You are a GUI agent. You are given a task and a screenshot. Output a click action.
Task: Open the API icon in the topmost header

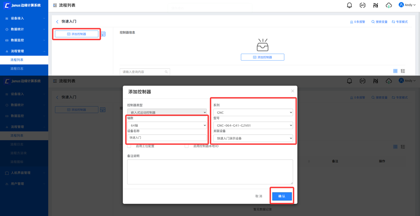(x=363, y=5)
